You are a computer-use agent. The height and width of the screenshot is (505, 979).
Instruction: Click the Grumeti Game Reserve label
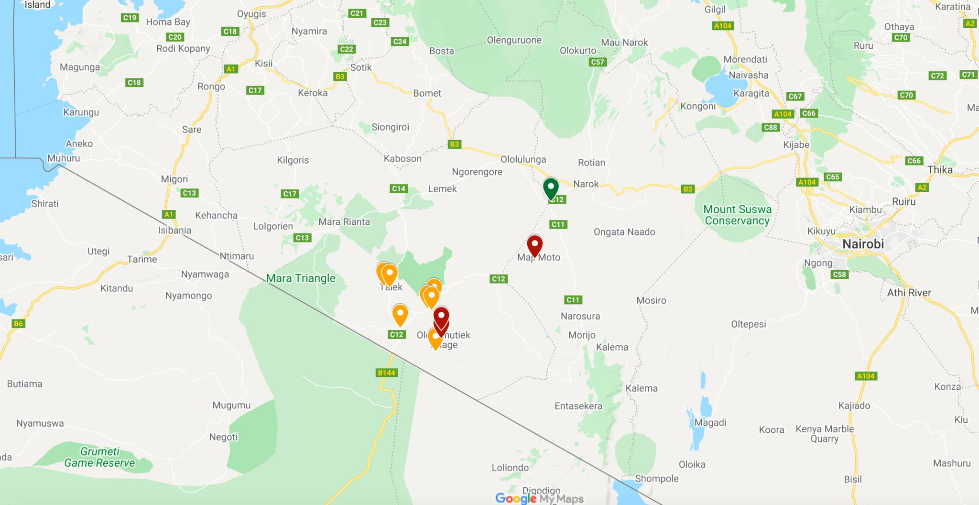click(100, 457)
